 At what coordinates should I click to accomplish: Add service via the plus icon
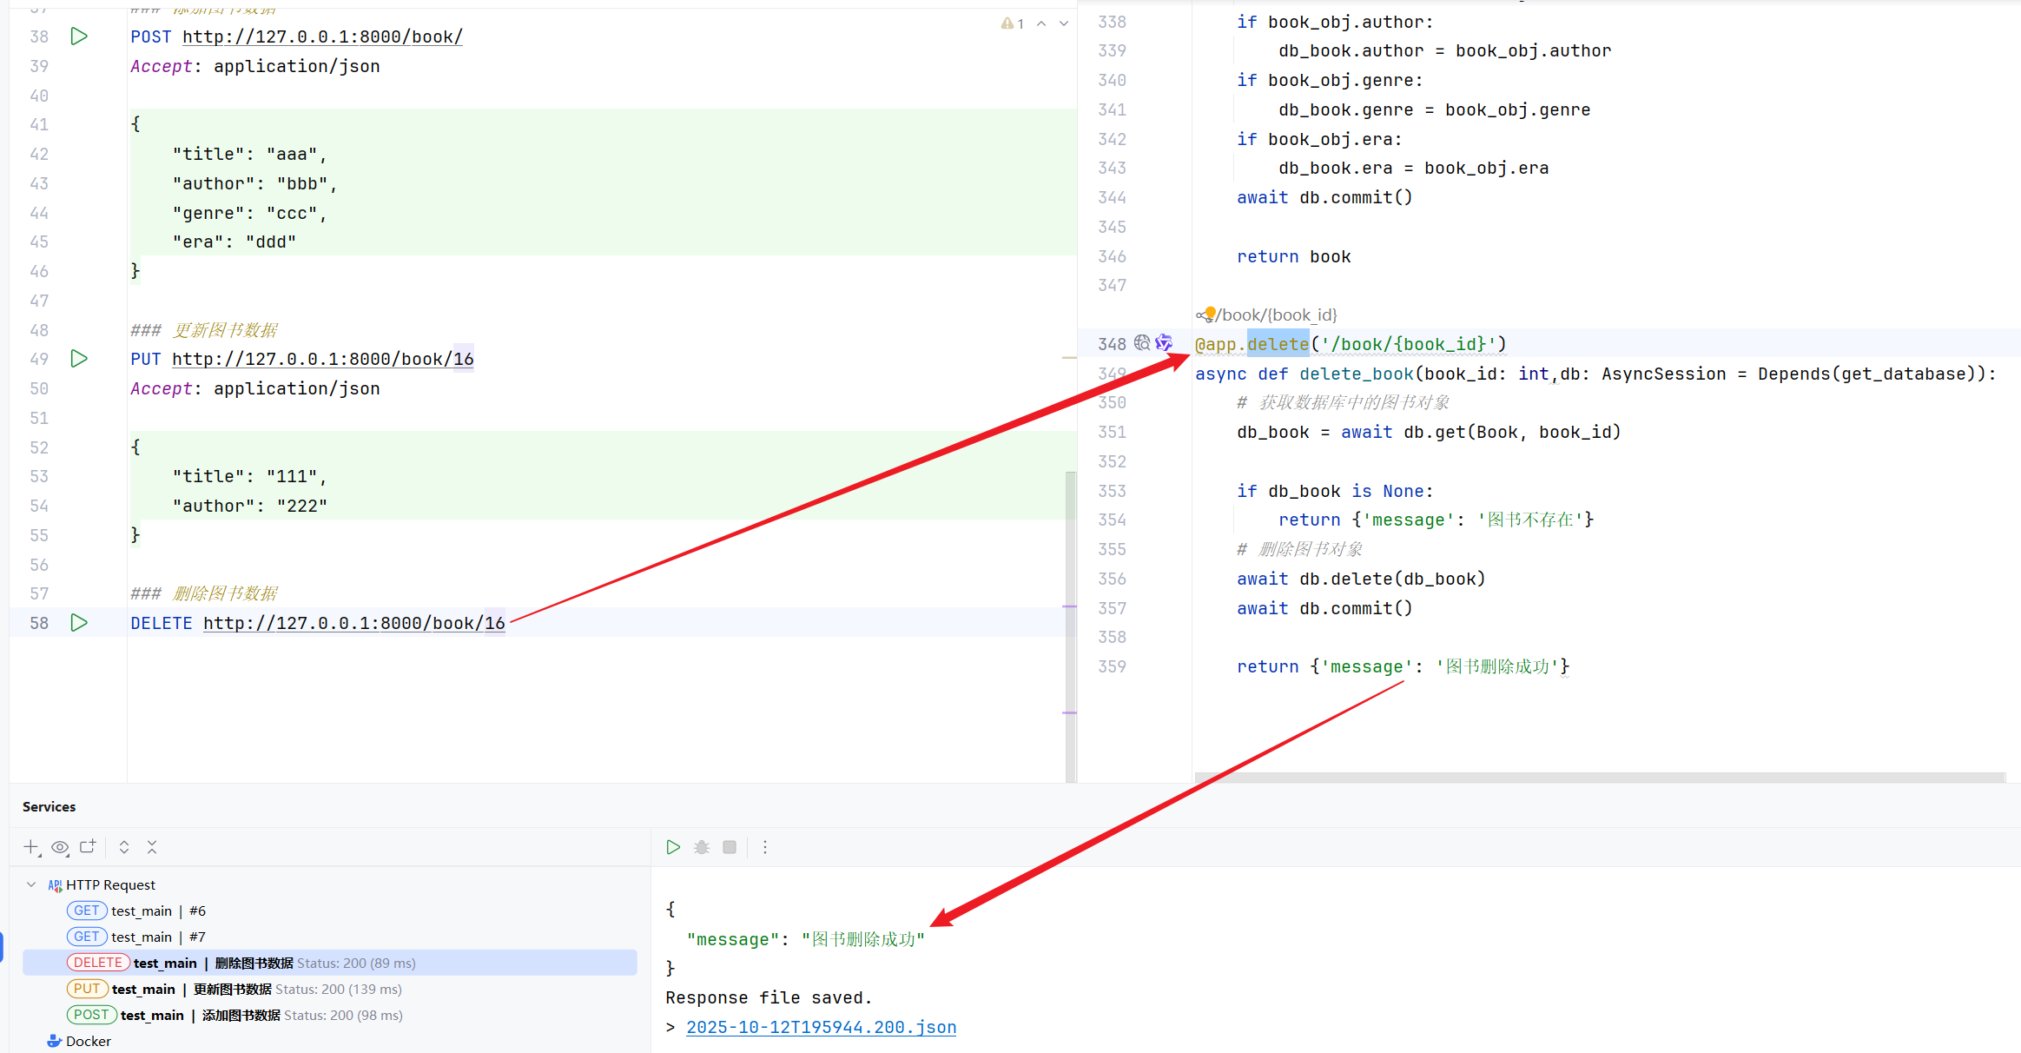click(x=31, y=847)
